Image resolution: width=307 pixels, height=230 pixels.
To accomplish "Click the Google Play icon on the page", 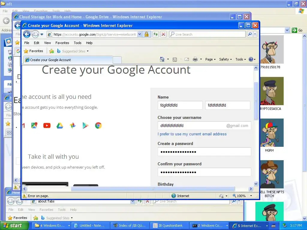I will coord(85,125).
